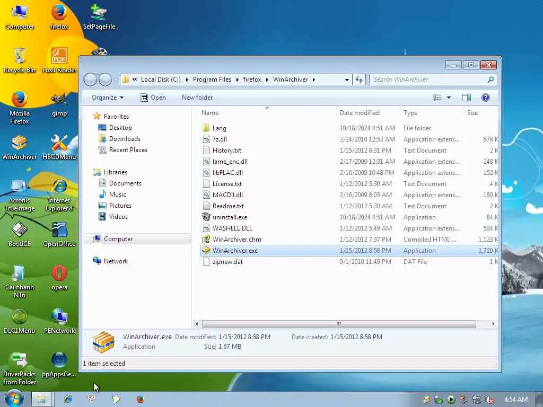The height and width of the screenshot is (407, 543).
Task: Click the Open toolbar button
Action: [x=153, y=98]
